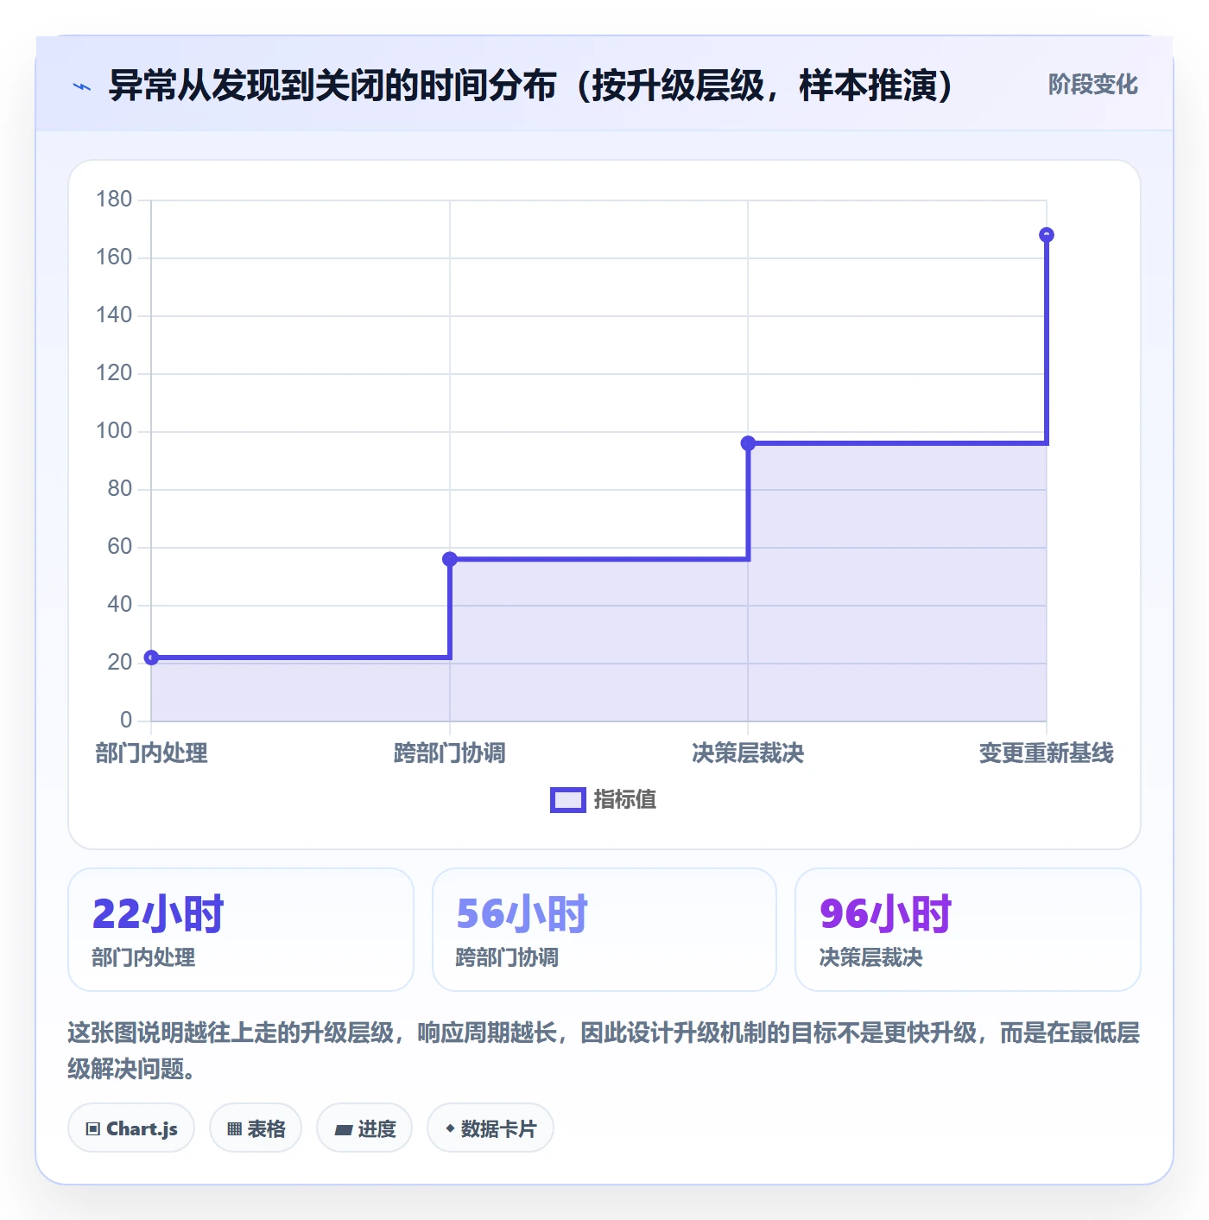Click the summary paragraph starting 这张图说明
The width and height of the screenshot is (1209, 1220).
pyautogui.click(x=604, y=1051)
